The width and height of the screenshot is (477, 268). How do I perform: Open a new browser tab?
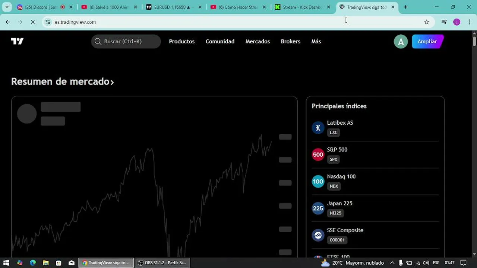(x=405, y=7)
